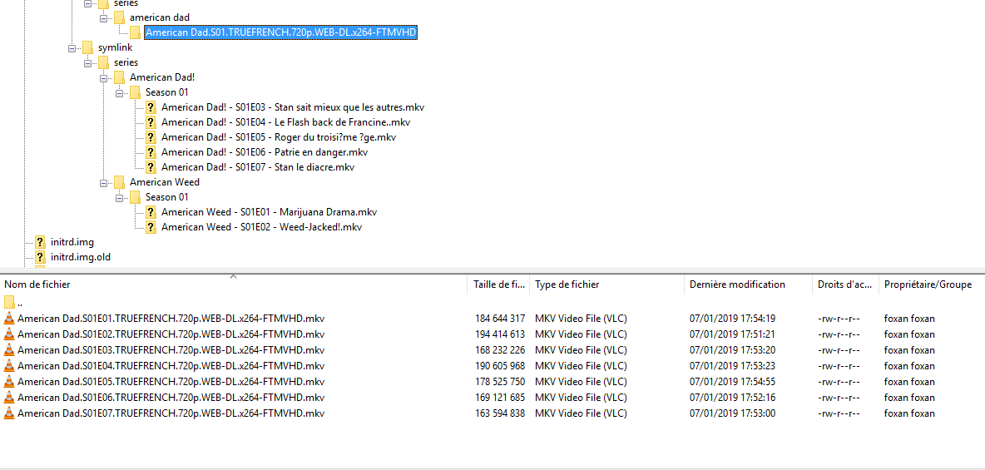Click the sort arrow above file list
985x470 pixels.
point(234,276)
